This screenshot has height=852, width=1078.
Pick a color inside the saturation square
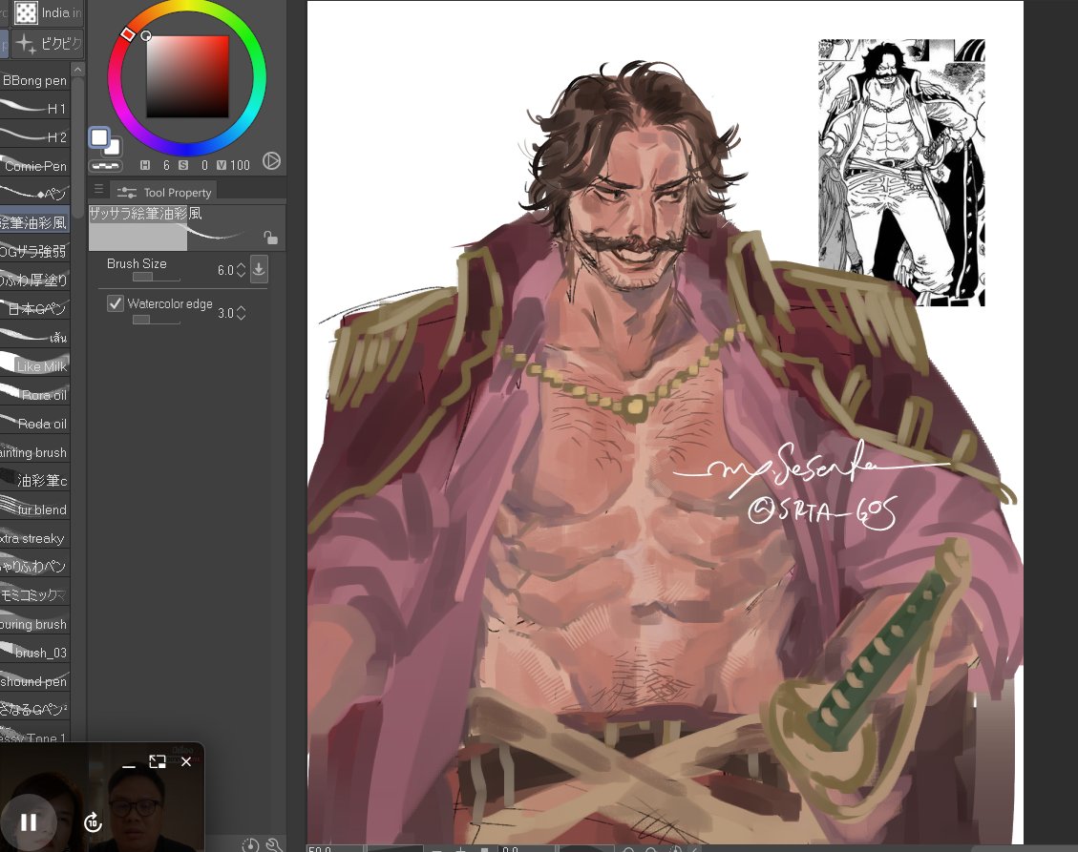point(187,76)
